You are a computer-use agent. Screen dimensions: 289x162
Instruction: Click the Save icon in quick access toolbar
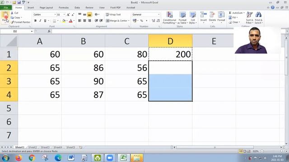coord(19,2)
